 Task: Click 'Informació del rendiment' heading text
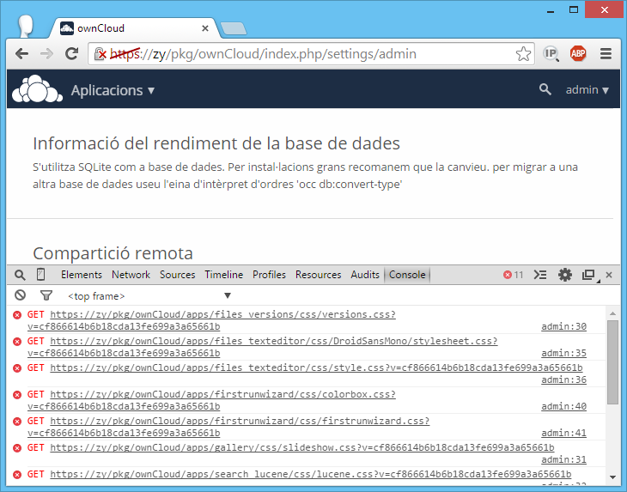(x=216, y=143)
